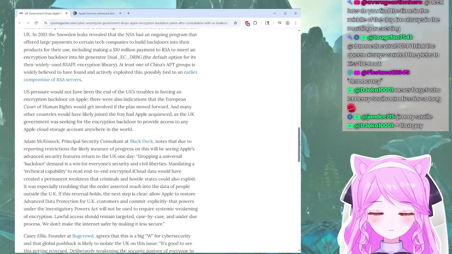The image size is (452, 254).
Task: Click 'Casey Ellis, Founder at' text
Action: click(x=47, y=236)
